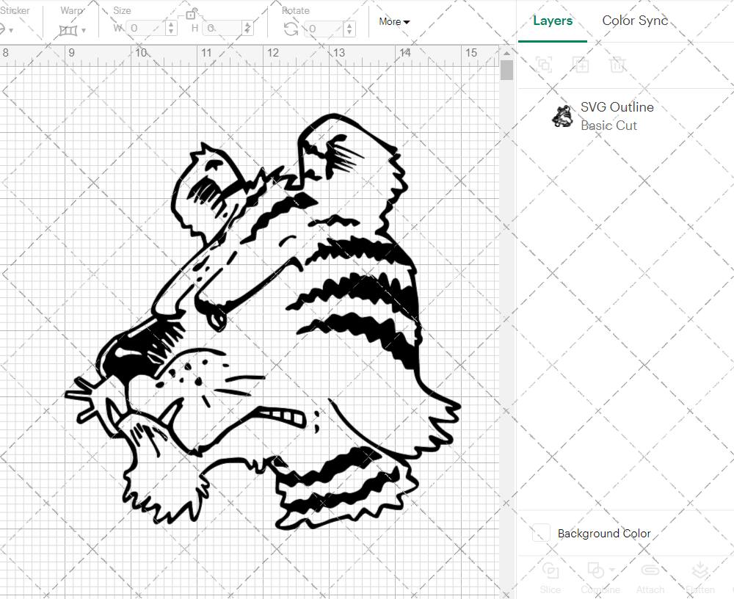734x599 pixels.
Task: Switch to the Color Sync tab
Action: click(x=635, y=21)
